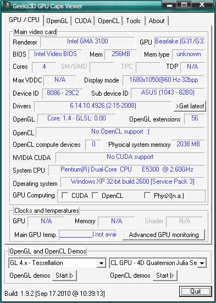Screen dimensions: 216x303
Task: Open the Tools tab
Action: point(134,21)
